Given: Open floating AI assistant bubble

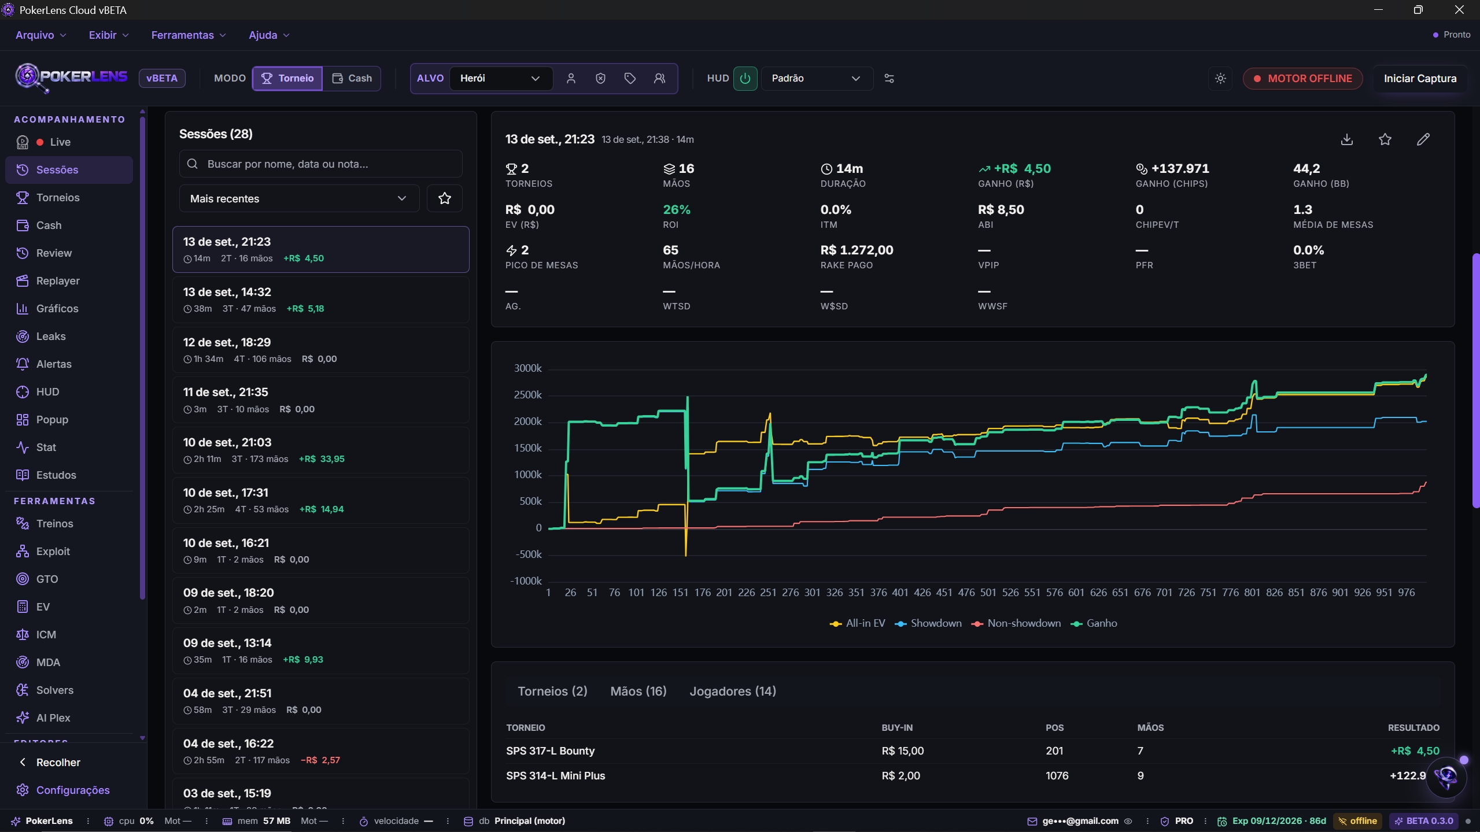Looking at the screenshot, I should (1446, 777).
